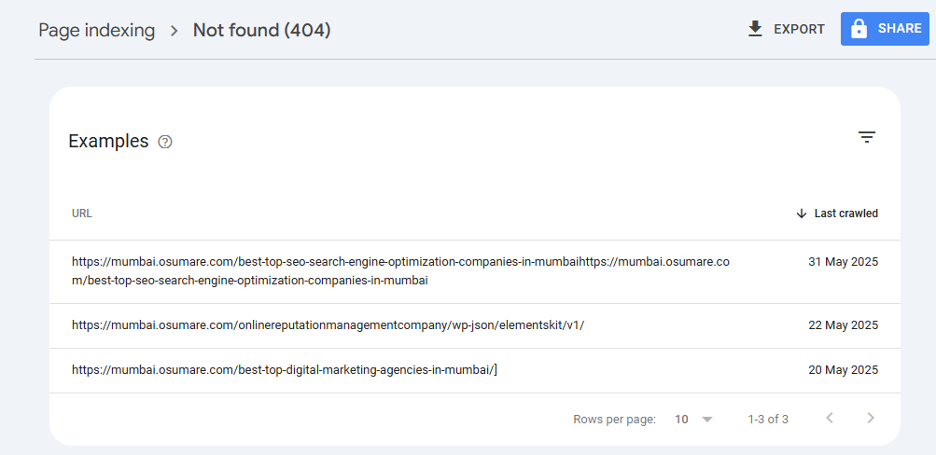Click the Examples heading text
The image size is (936, 455).
[108, 142]
